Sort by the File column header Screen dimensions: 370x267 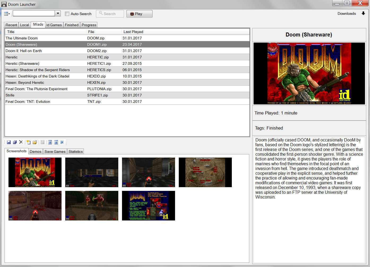pos(104,32)
